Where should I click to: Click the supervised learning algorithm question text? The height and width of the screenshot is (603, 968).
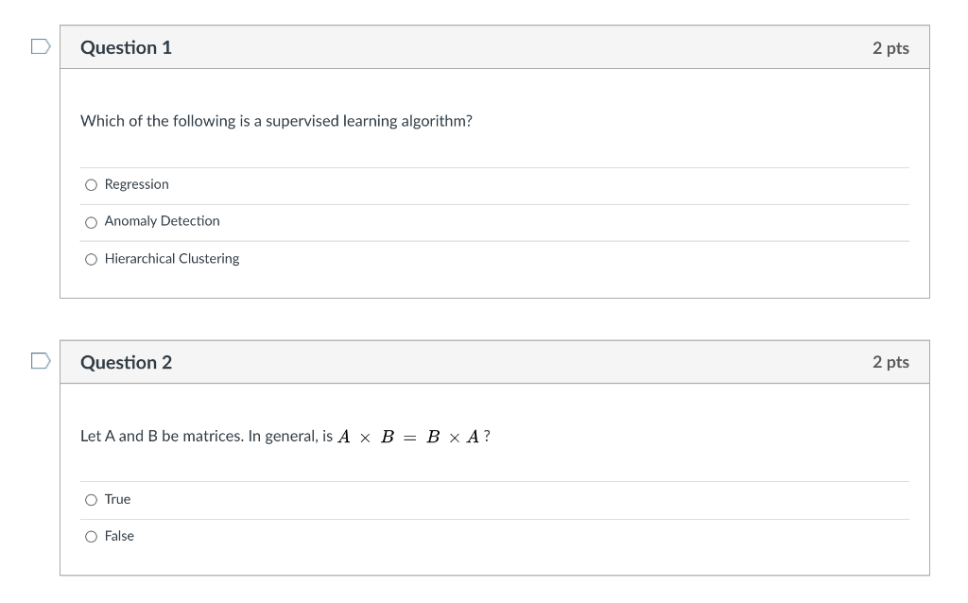[x=276, y=121]
